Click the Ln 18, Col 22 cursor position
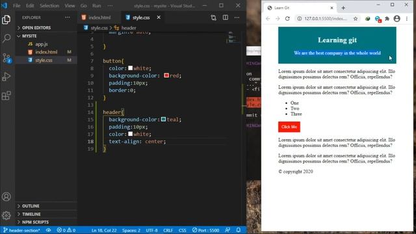Screen dimensions: 416x234 pos(104,230)
